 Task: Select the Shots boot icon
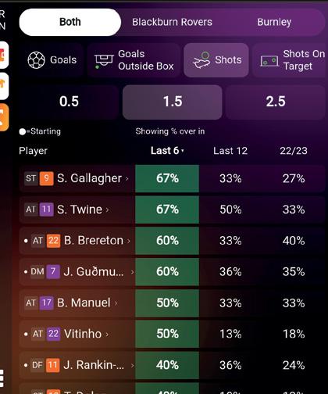201,60
